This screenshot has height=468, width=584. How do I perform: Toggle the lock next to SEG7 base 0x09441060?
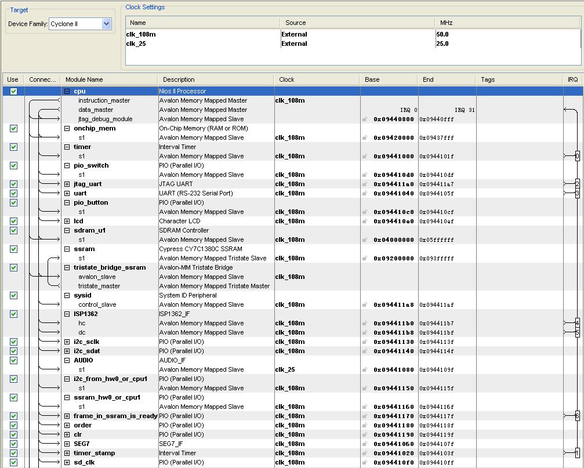[x=365, y=444]
